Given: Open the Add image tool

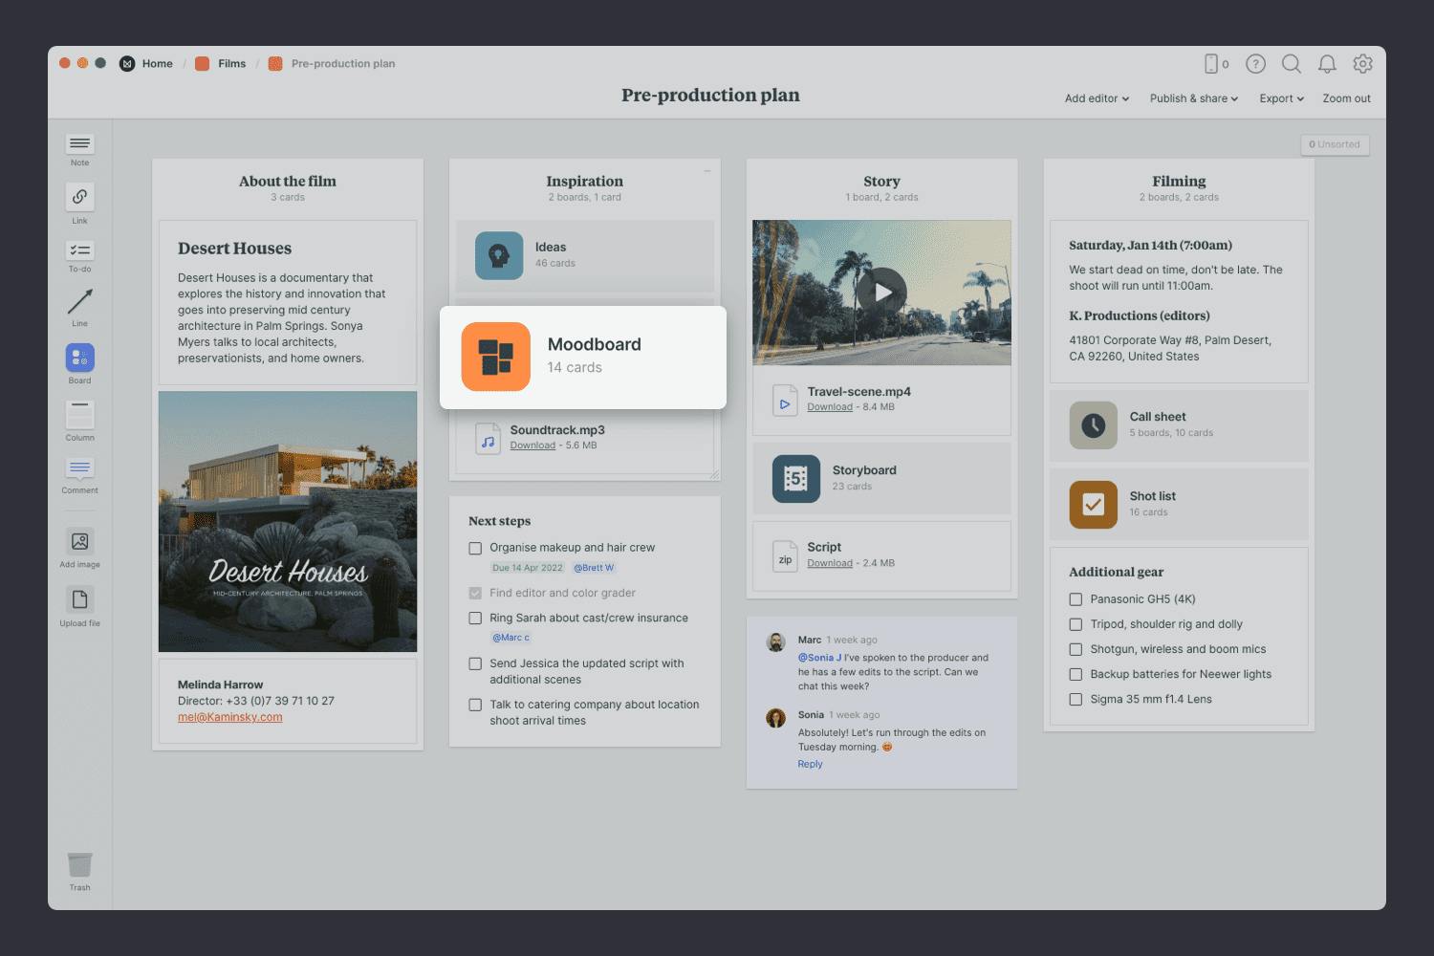Looking at the screenshot, I should click(80, 542).
